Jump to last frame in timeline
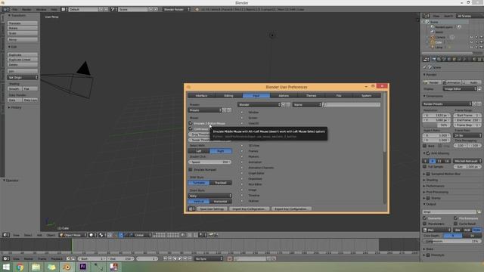This screenshot has height=272, width=484. point(190,258)
